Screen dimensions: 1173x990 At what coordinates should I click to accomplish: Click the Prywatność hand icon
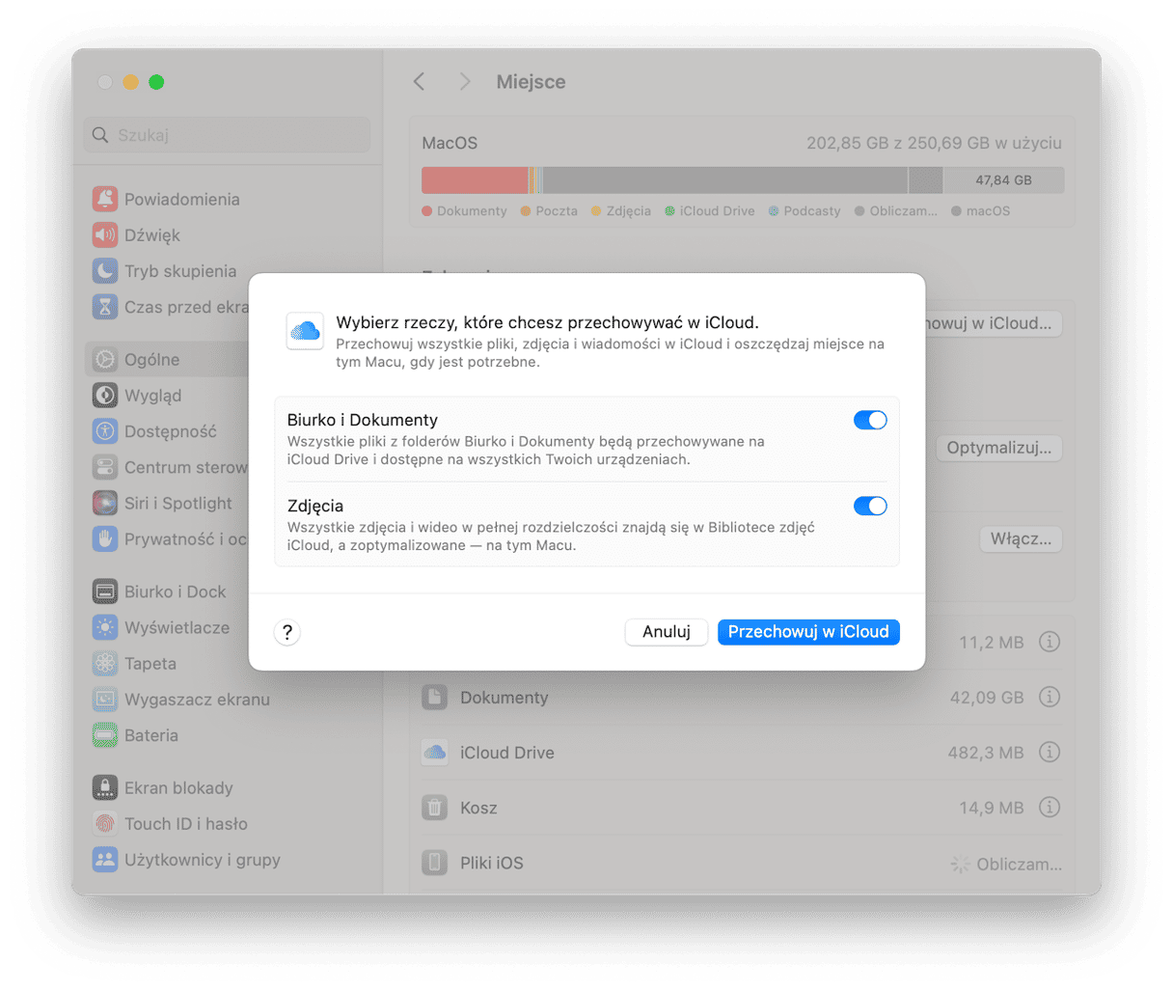[105, 539]
